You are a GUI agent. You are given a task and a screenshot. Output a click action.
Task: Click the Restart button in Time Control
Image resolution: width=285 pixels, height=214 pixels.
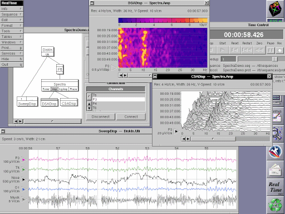pos(247,50)
